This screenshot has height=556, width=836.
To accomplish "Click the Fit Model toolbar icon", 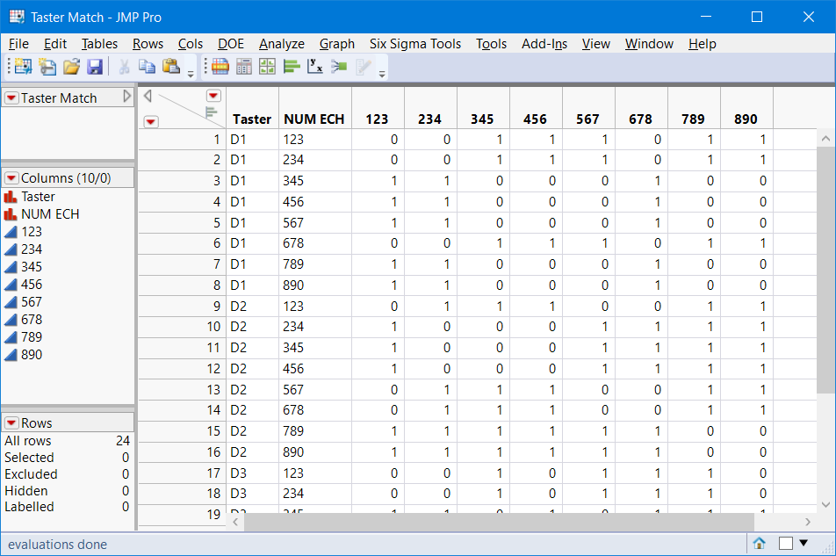I will click(x=339, y=67).
